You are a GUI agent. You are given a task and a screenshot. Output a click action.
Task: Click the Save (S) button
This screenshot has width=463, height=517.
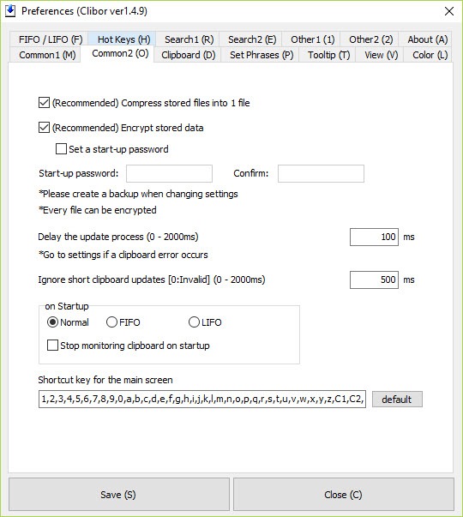click(x=118, y=494)
